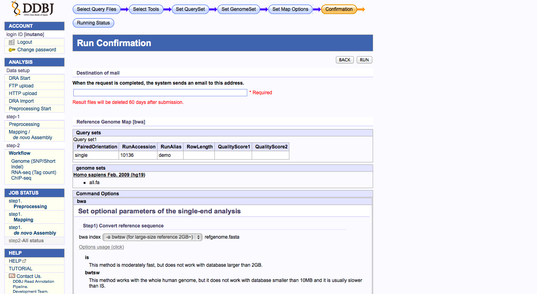
Task: Expand the Options usage (click) section
Action: (101, 247)
